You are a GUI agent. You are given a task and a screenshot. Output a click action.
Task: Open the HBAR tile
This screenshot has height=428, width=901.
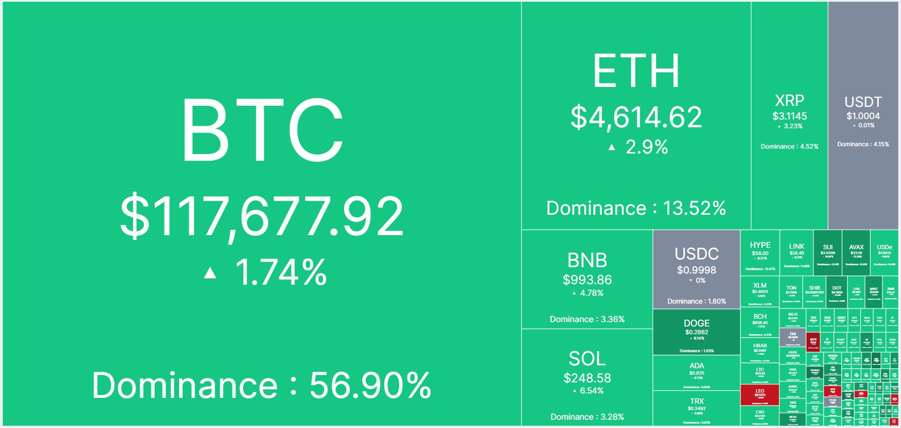760,351
